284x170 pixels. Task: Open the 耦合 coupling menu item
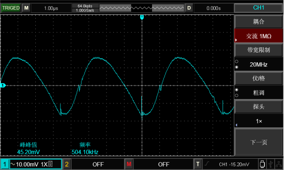point(258,21)
